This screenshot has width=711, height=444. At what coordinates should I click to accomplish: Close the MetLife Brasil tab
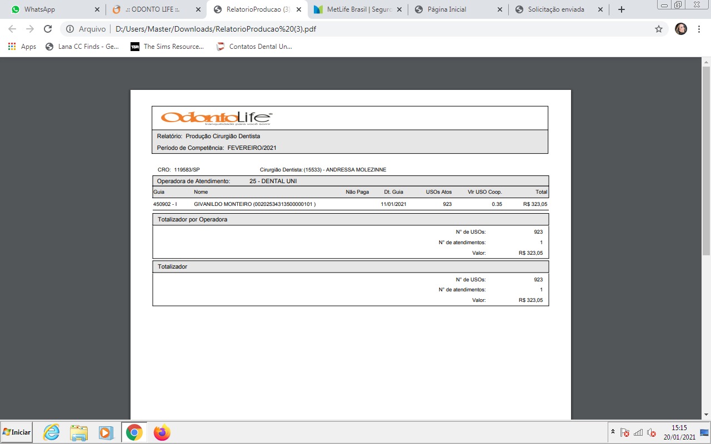coord(399,9)
